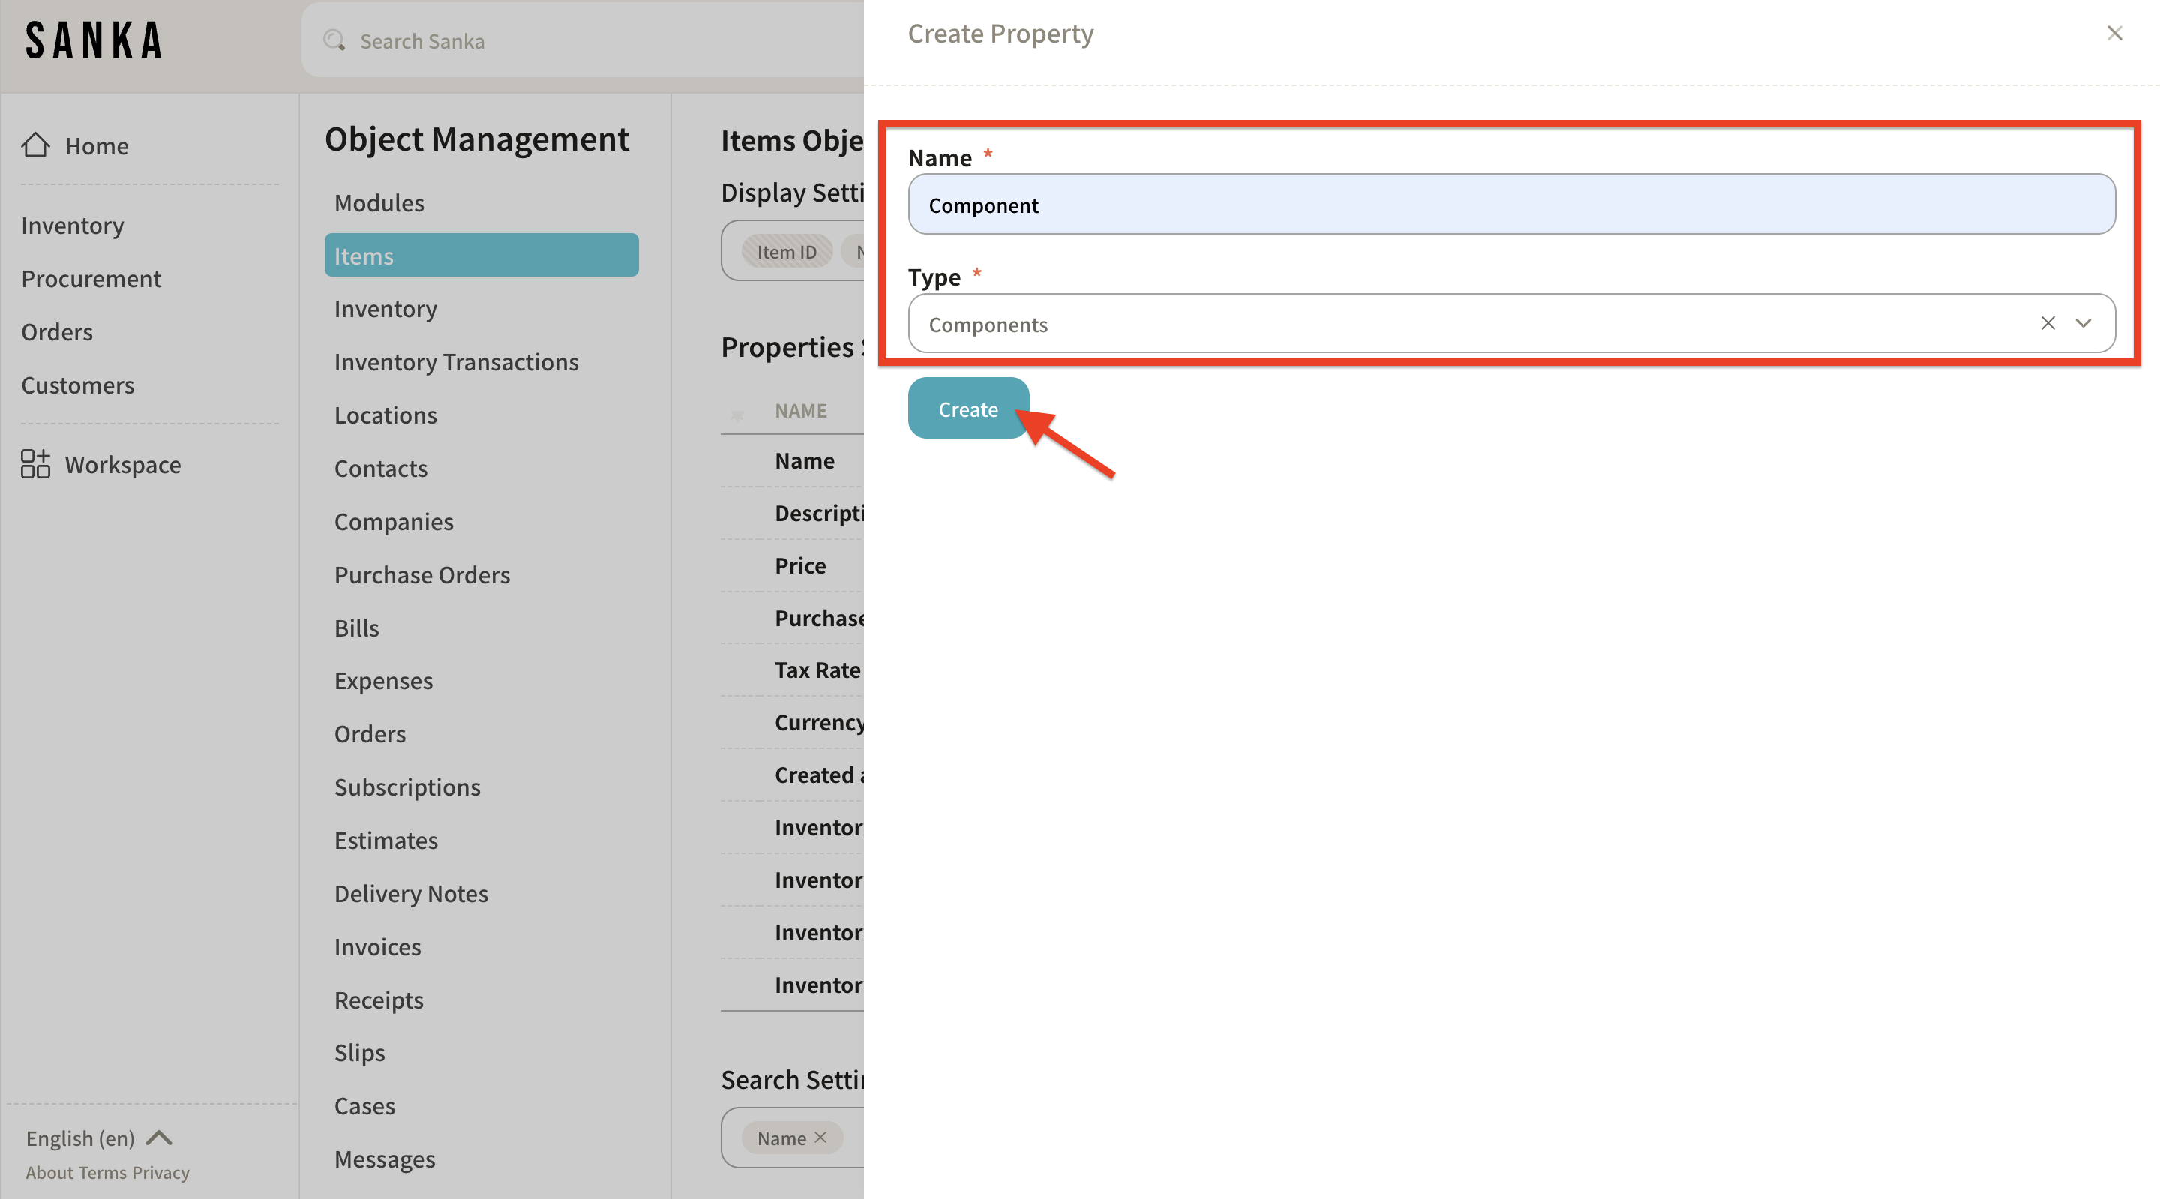The image size is (2160, 1199).
Task: Expand the Type dropdown chevron
Action: pos(2083,324)
